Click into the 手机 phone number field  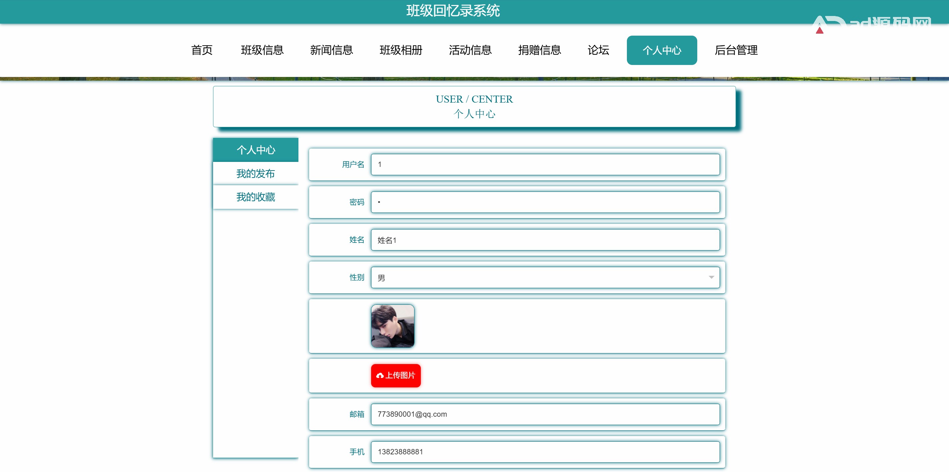(545, 452)
